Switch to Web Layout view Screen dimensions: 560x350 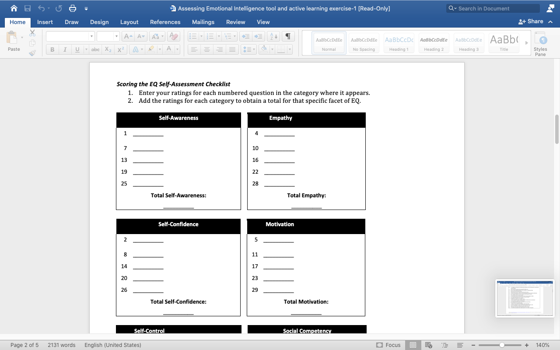click(x=428, y=345)
